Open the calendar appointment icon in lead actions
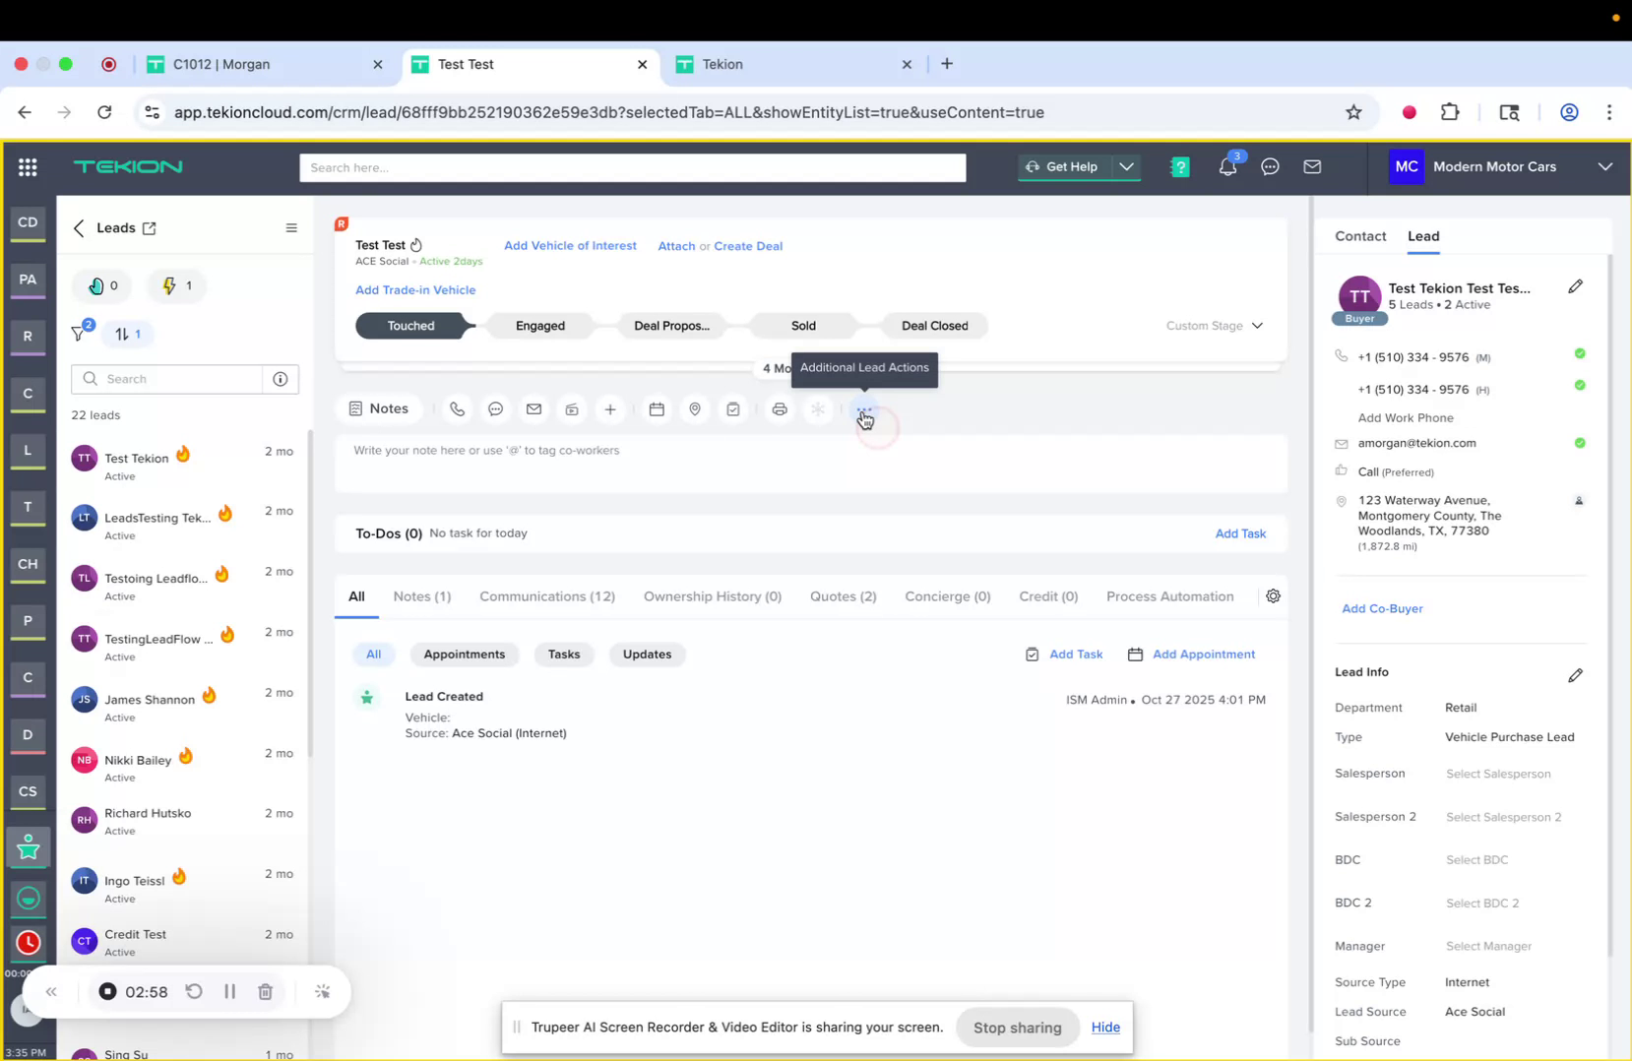This screenshot has width=1632, height=1061. [658, 408]
